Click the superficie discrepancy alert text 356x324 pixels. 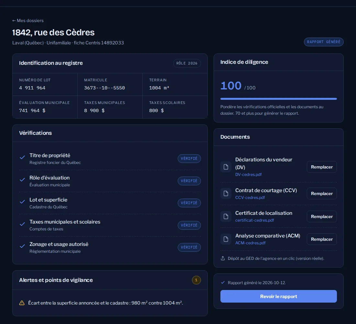(106, 303)
